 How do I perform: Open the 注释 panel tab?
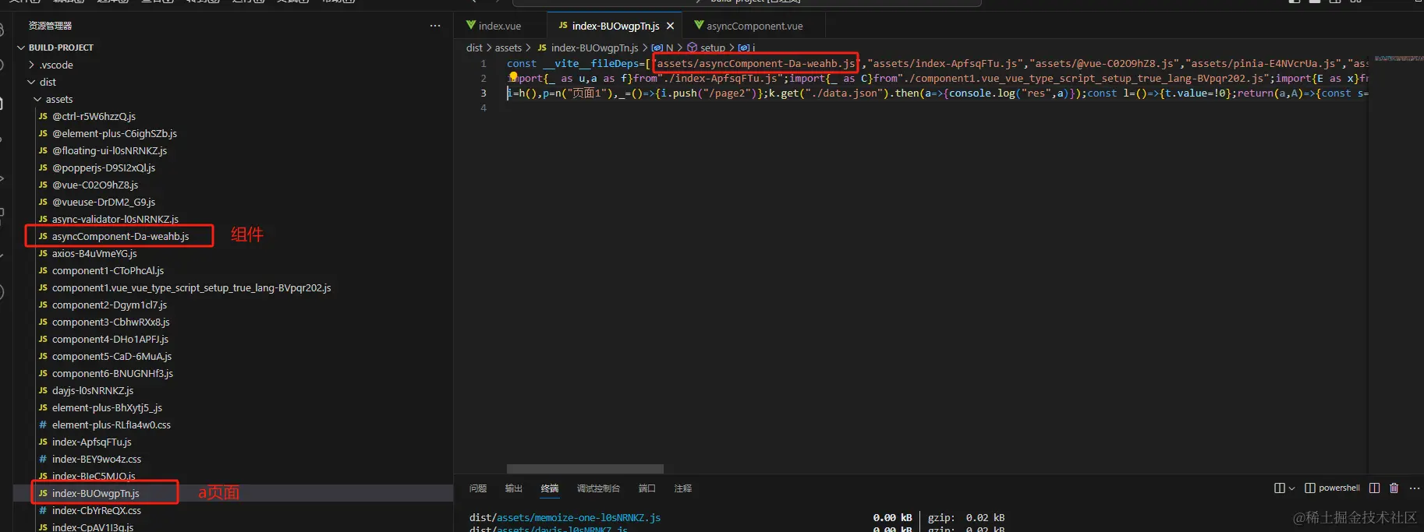[683, 488]
